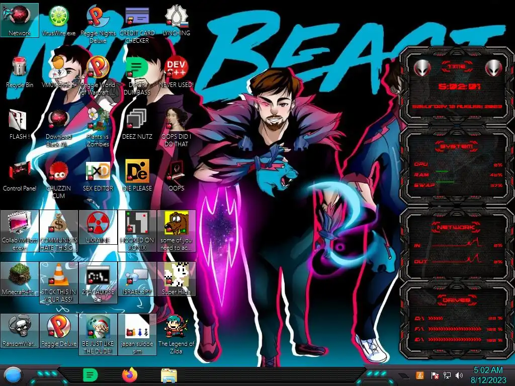Select the DEEZ NUTZ stacked windows icon
This screenshot has height=386, width=515.
click(x=137, y=124)
